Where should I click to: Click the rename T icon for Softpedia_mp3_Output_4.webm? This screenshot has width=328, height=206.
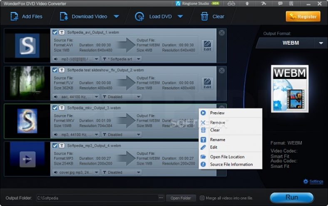pyautogui.click(x=62, y=146)
